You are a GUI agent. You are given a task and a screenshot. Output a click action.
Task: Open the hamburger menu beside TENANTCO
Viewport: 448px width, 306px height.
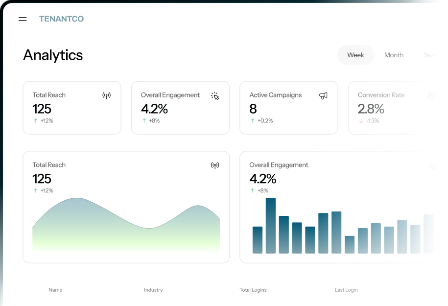[x=23, y=19]
